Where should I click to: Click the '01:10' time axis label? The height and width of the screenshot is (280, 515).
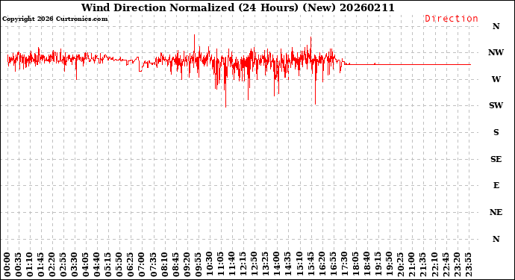coord(30,265)
